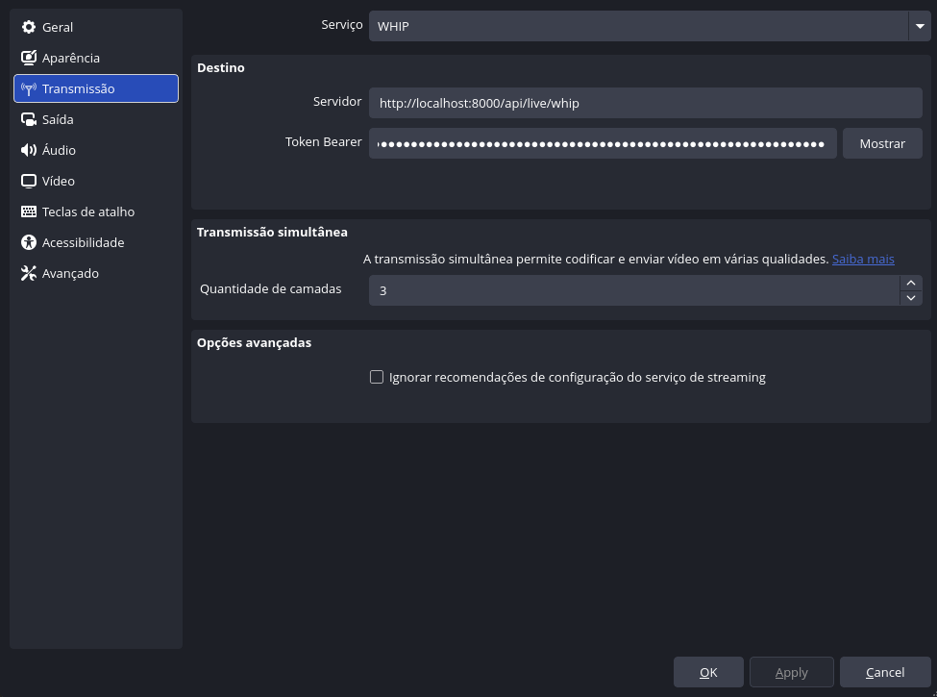Click the Token Bearer label
This screenshot has height=697, width=937.
point(323,141)
